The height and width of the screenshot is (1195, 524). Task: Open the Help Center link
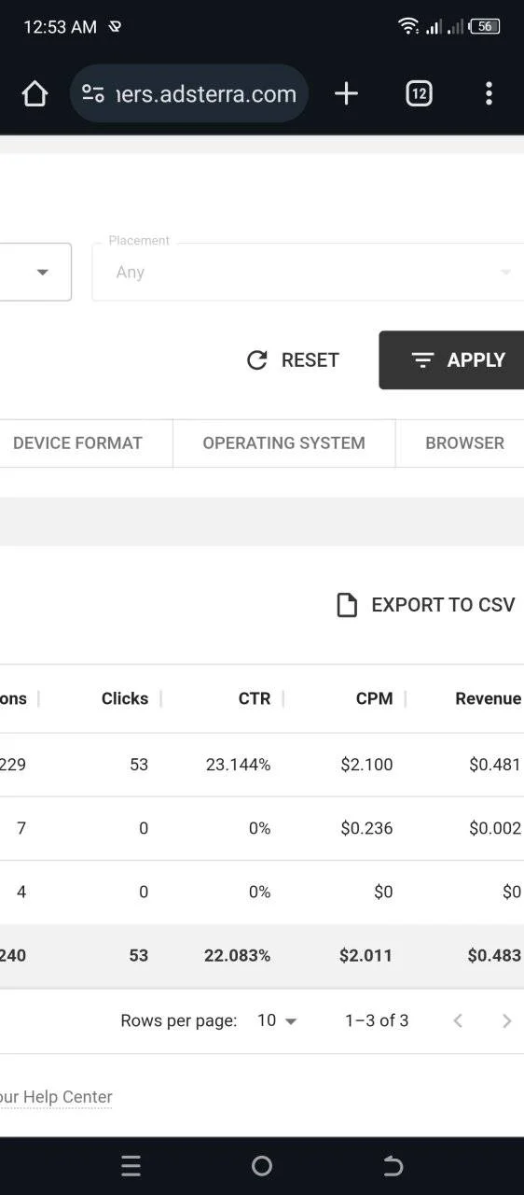click(56, 1097)
